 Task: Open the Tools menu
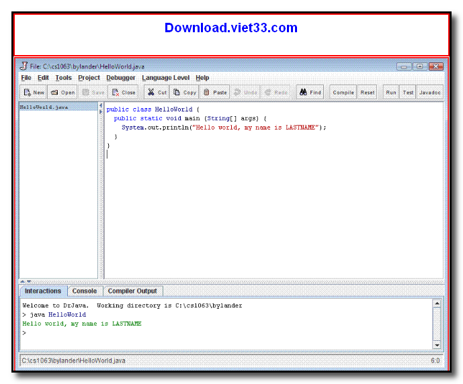(x=63, y=78)
